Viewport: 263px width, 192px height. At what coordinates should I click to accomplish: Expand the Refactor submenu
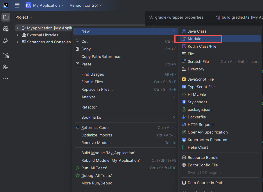click(x=126, y=107)
